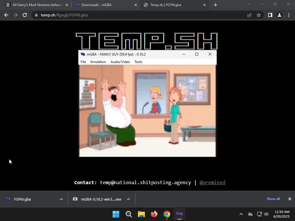Open the OneDrive tray icon
The width and height of the screenshot is (295, 221).
click(x=250, y=214)
